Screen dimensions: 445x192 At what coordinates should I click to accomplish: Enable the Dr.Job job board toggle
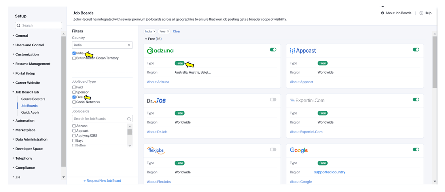click(x=273, y=100)
